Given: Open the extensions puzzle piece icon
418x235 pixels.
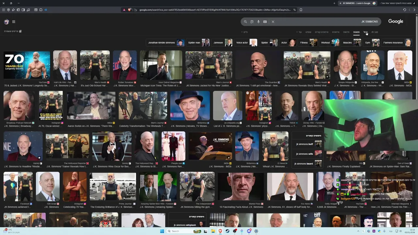Looking at the screenshot, I should tap(41, 10).
